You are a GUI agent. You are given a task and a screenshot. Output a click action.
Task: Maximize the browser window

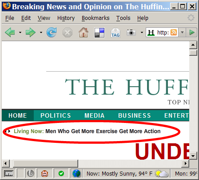click(x=183, y=7)
